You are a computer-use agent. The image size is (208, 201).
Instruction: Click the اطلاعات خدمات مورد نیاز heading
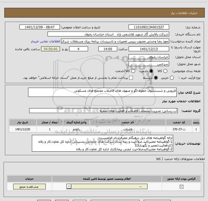click(x=181, y=101)
